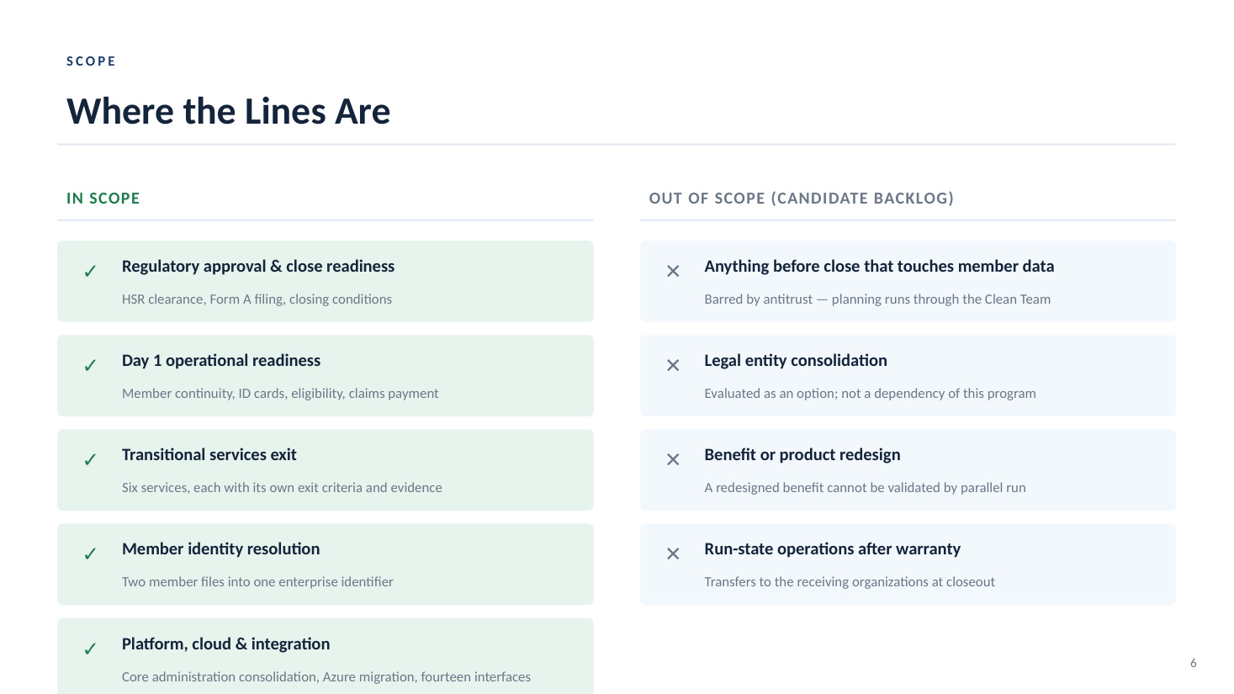The image size is (1234, 694).
Task: Select the checkmark for Transitional services exit
Action: pyautogui.click(x=90, y=459)
